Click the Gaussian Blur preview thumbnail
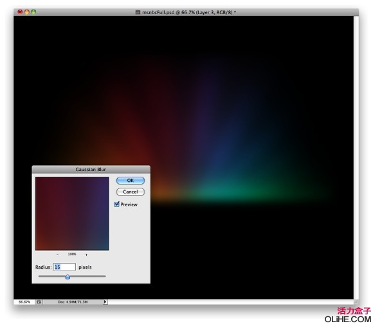The image size is (373, 324). pyautogui.click(x=72, y=213)
